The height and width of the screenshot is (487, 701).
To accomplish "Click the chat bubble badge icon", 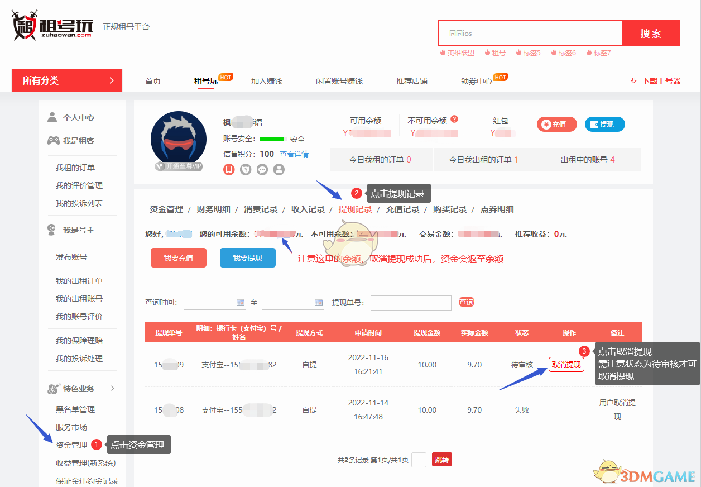I will click(262, 169).
